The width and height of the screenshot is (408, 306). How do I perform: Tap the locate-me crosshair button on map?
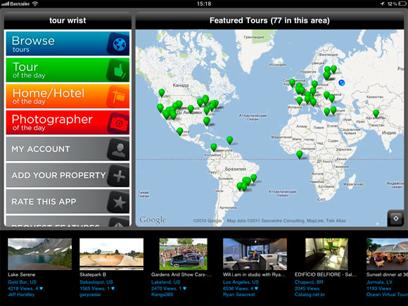click(x=396, y=218)
